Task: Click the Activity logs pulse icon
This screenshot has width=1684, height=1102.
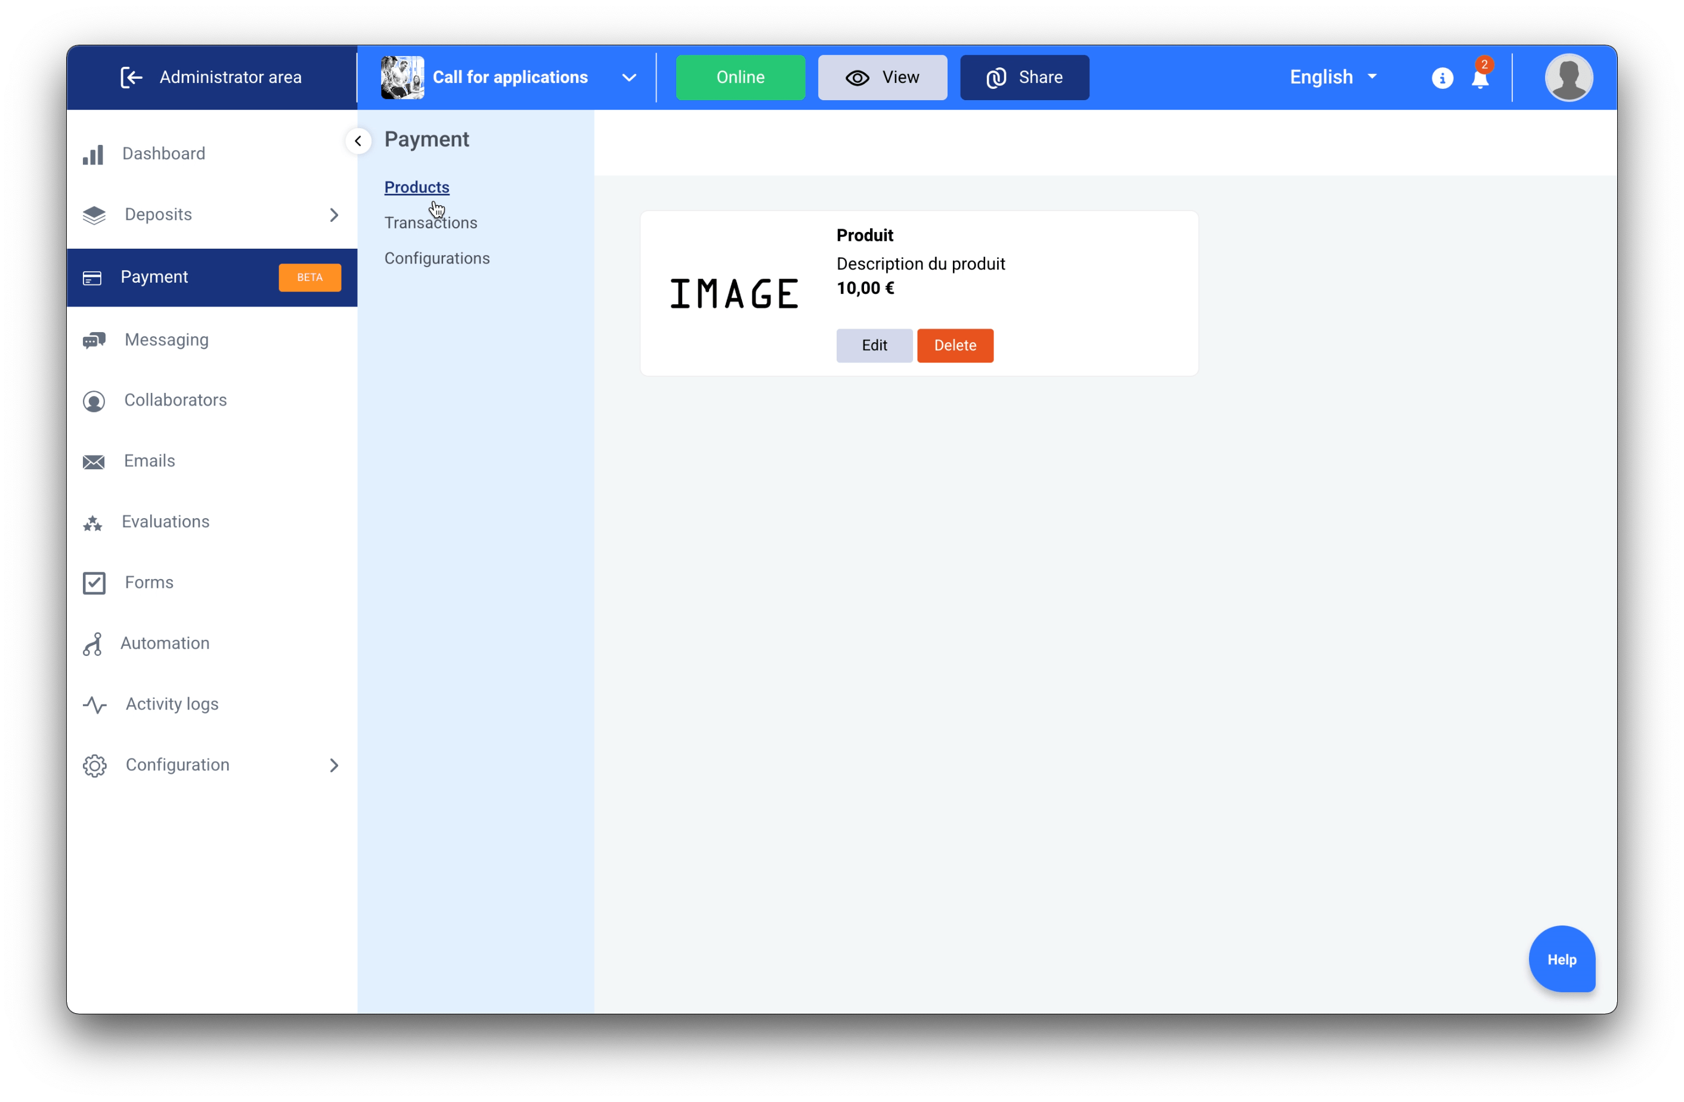Action: point(95,705)
